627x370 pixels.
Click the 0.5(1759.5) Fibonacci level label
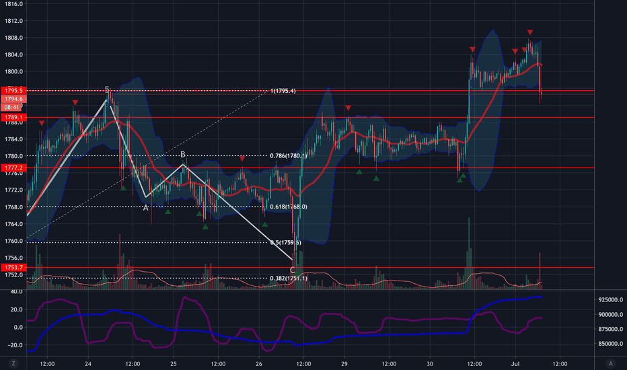click(x=285, y=242)
